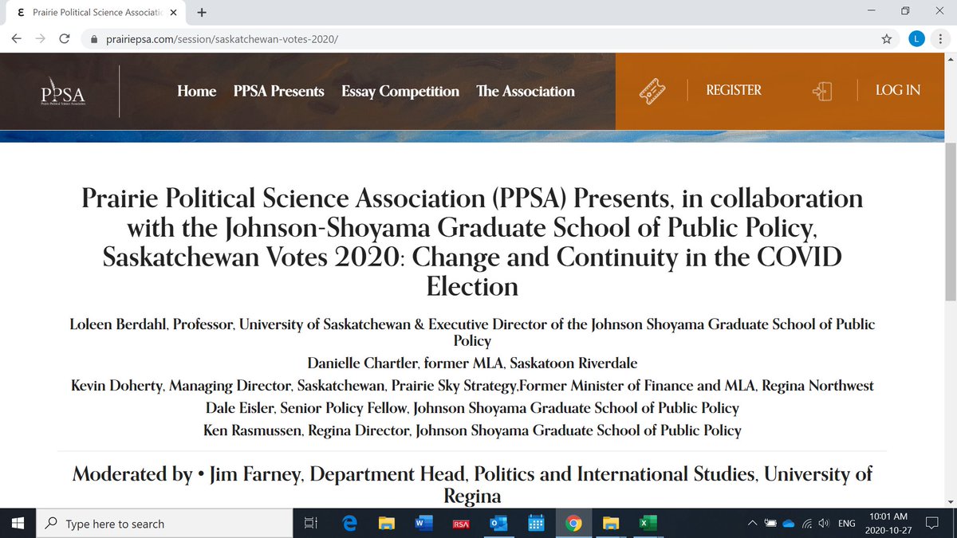Open The Association menu item
The width and height of the screenshot is (957, 538).
[526, 91]
